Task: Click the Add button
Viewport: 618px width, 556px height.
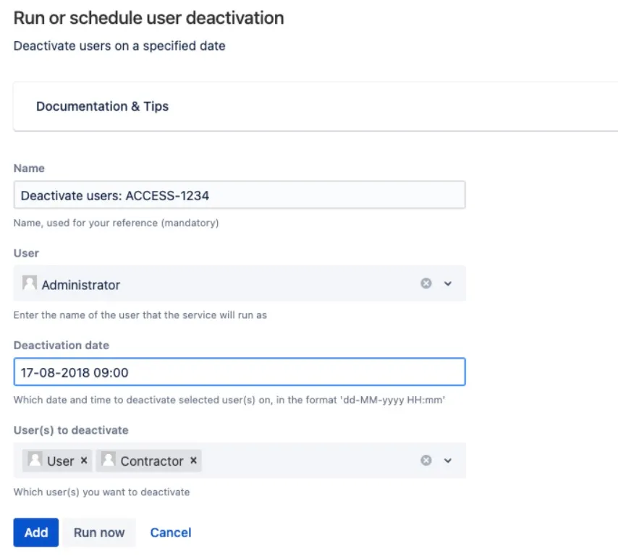Action: click(36, 532)
